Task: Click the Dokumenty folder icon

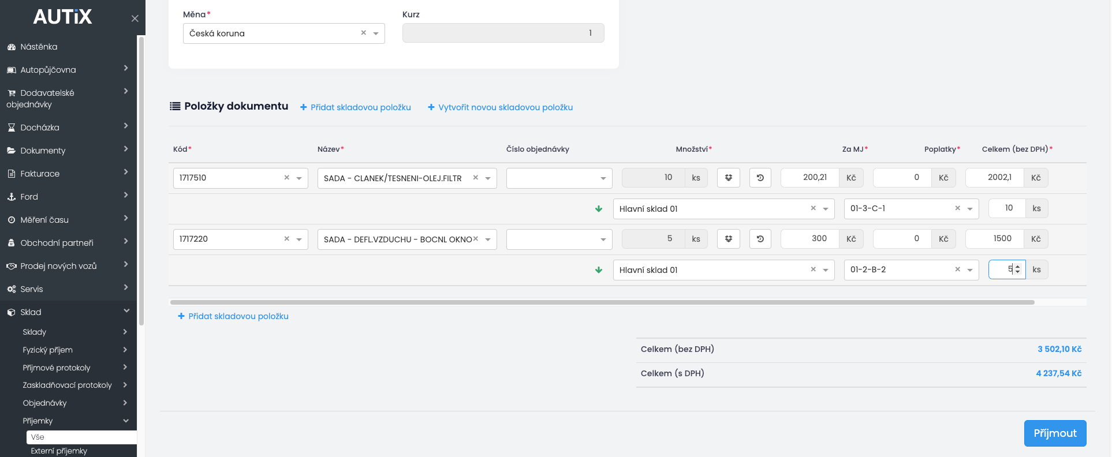Action: click(11, 151)
